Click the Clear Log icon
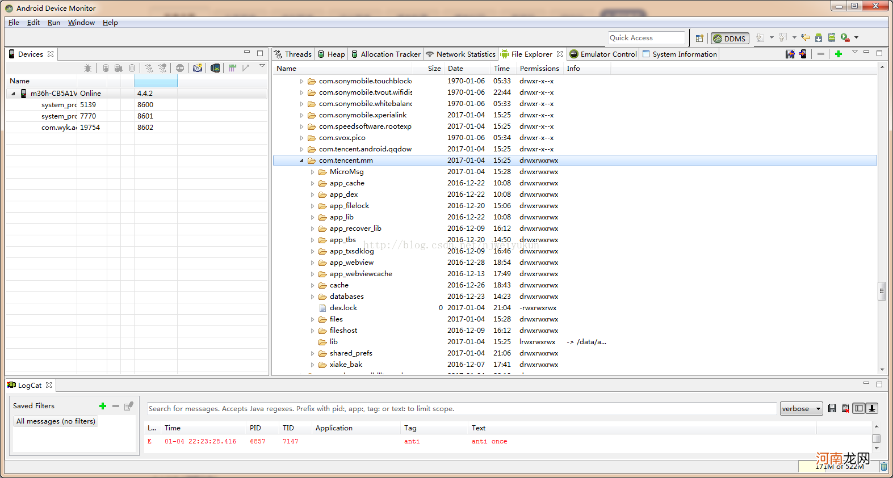The height and width of the screenshot is (478, 893). click(x=845, y=408)
